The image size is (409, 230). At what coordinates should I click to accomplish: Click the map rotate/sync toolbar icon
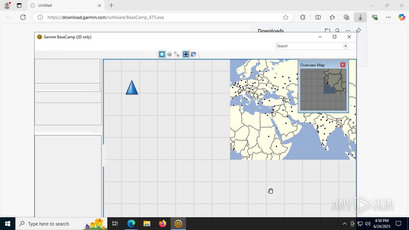193,54
